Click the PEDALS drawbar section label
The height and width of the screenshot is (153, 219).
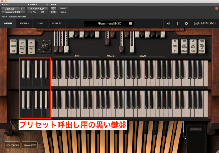(x=110, y=56)
